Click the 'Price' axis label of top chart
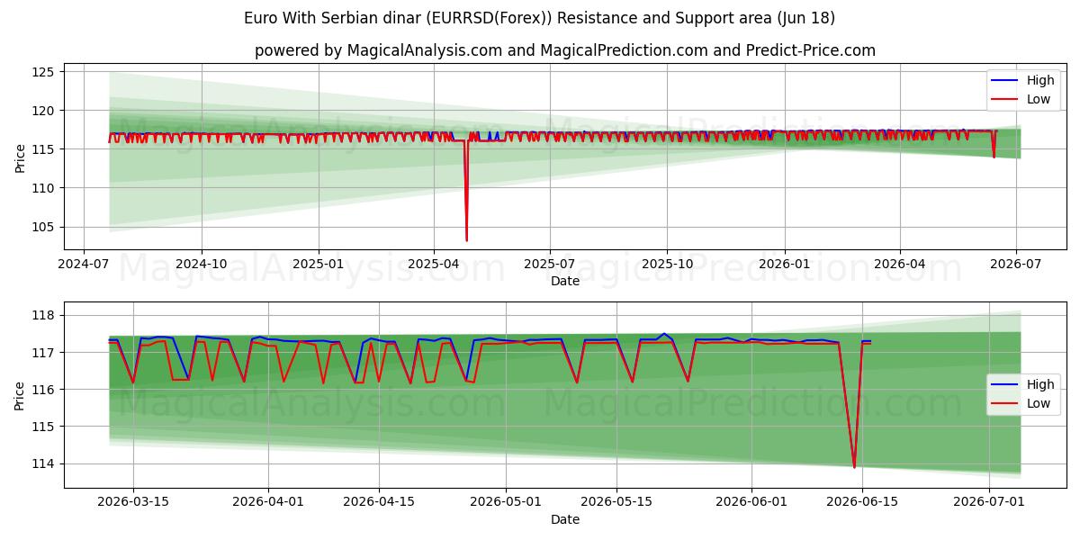This screenshot has height=540, width=1080. point(20,157)
